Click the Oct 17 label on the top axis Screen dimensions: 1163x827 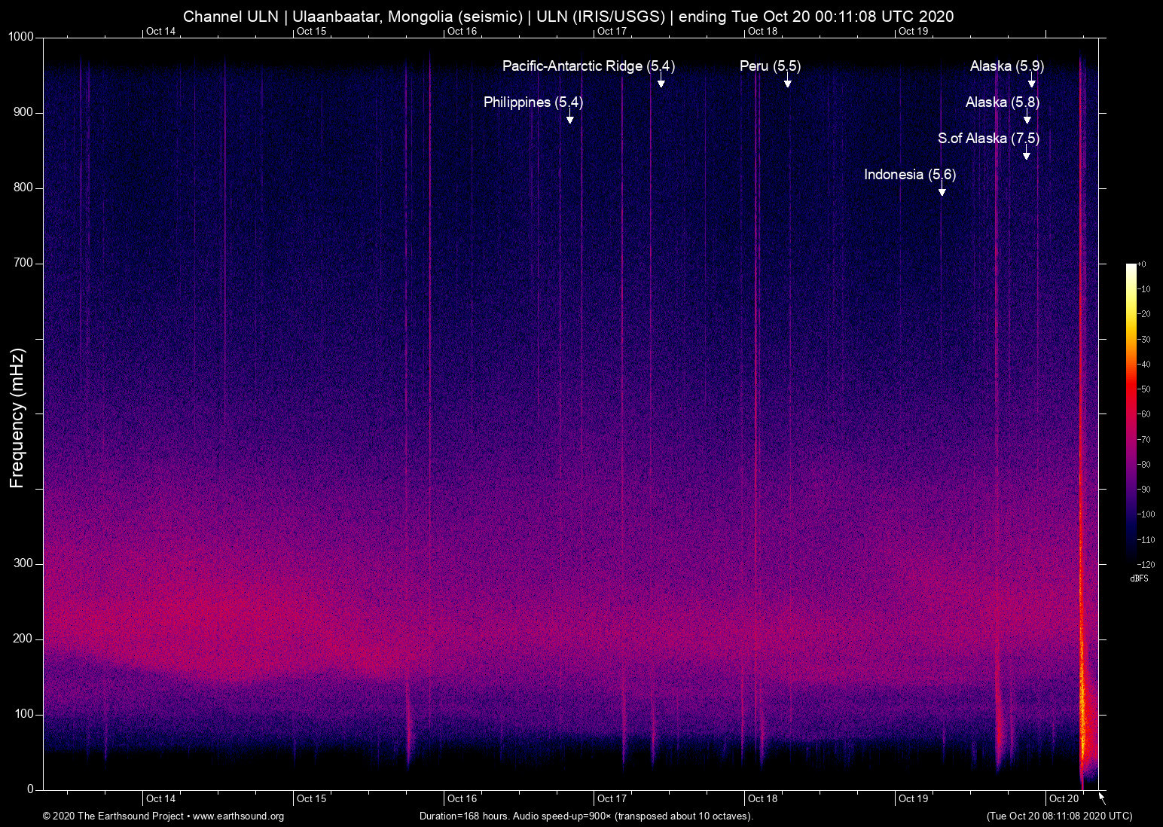[x=612, y=32]
